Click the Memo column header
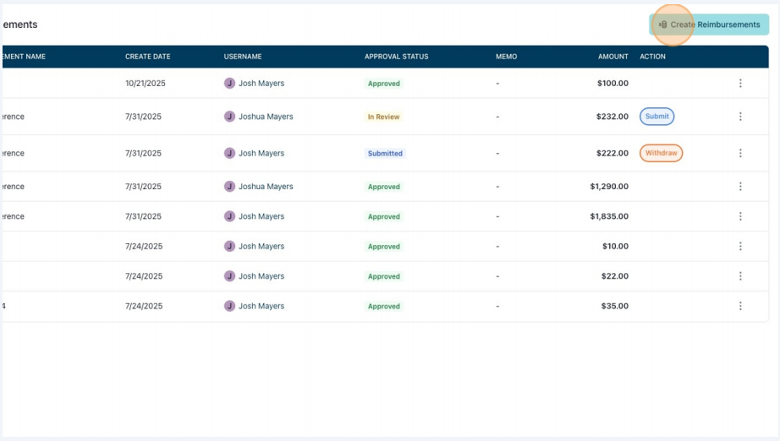 507,57
